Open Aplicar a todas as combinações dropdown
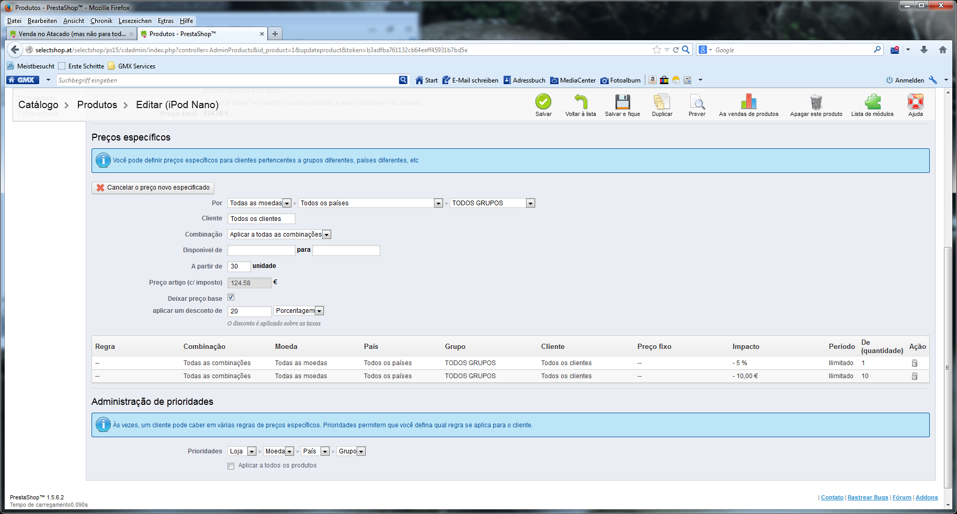957x514 pixels. click(279, 235)
